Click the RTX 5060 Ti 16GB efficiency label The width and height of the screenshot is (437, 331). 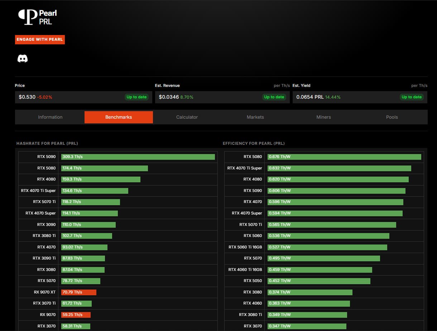tap(245, 247)
